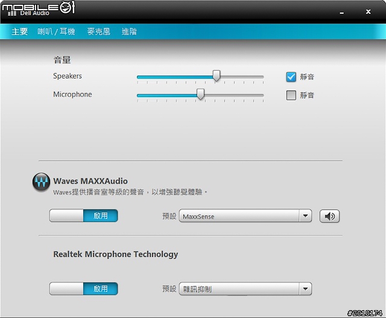Open the 雜訊抑制 preset dropdown
The image size is (386, 318).
click(245, 288)
